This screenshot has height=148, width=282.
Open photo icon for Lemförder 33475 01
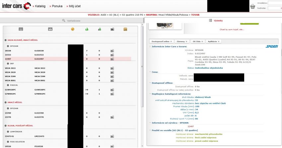click(112, 136)
